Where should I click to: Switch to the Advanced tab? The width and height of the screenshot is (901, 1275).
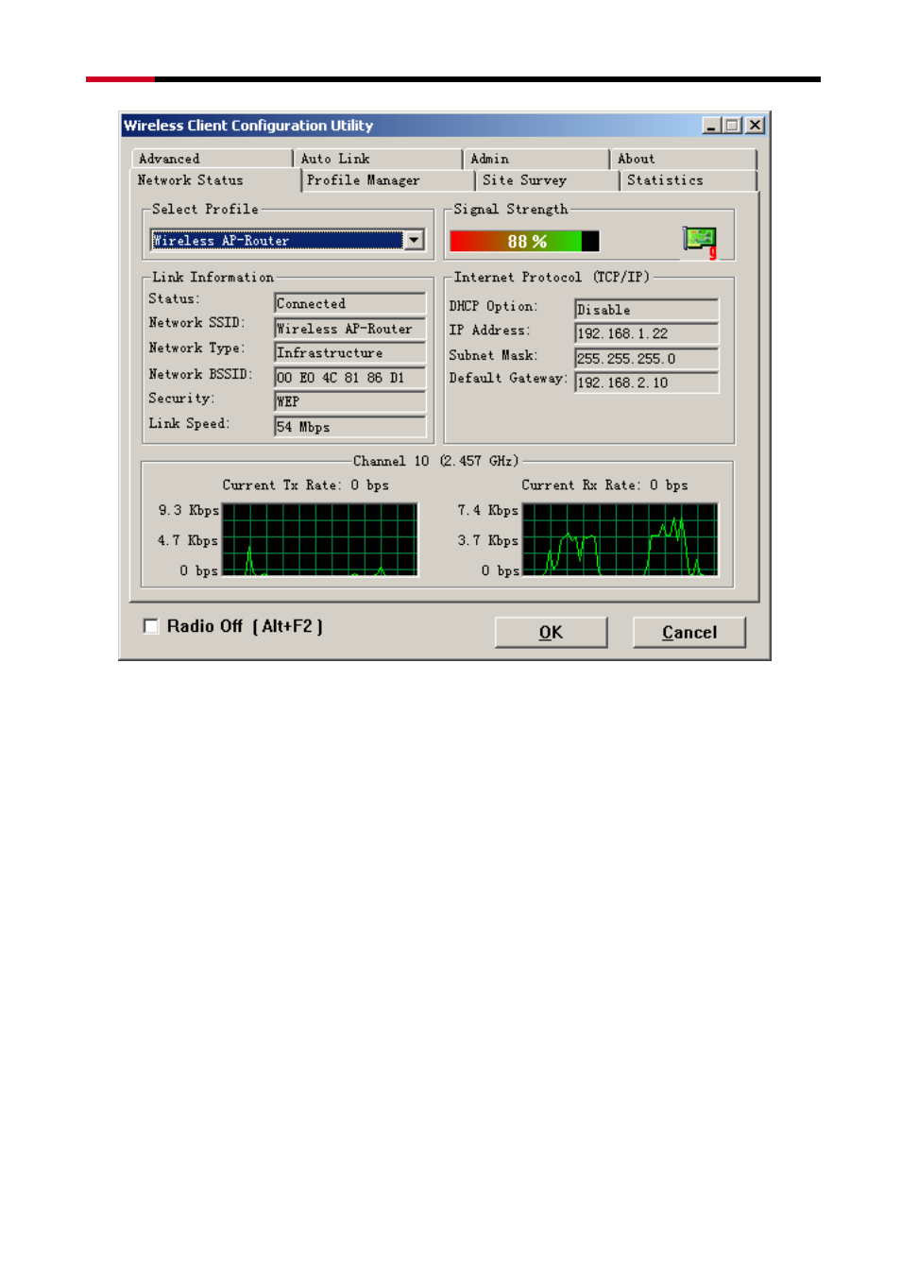point(212,159)
